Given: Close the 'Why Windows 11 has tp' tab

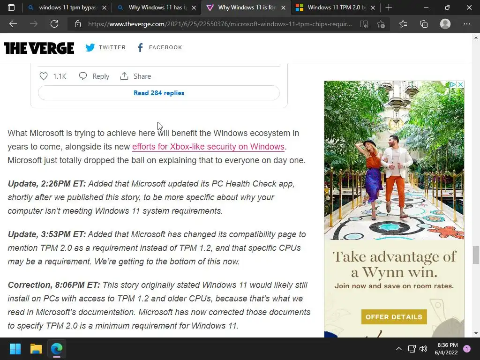Looking at the screenshot, I should [194, 7].
